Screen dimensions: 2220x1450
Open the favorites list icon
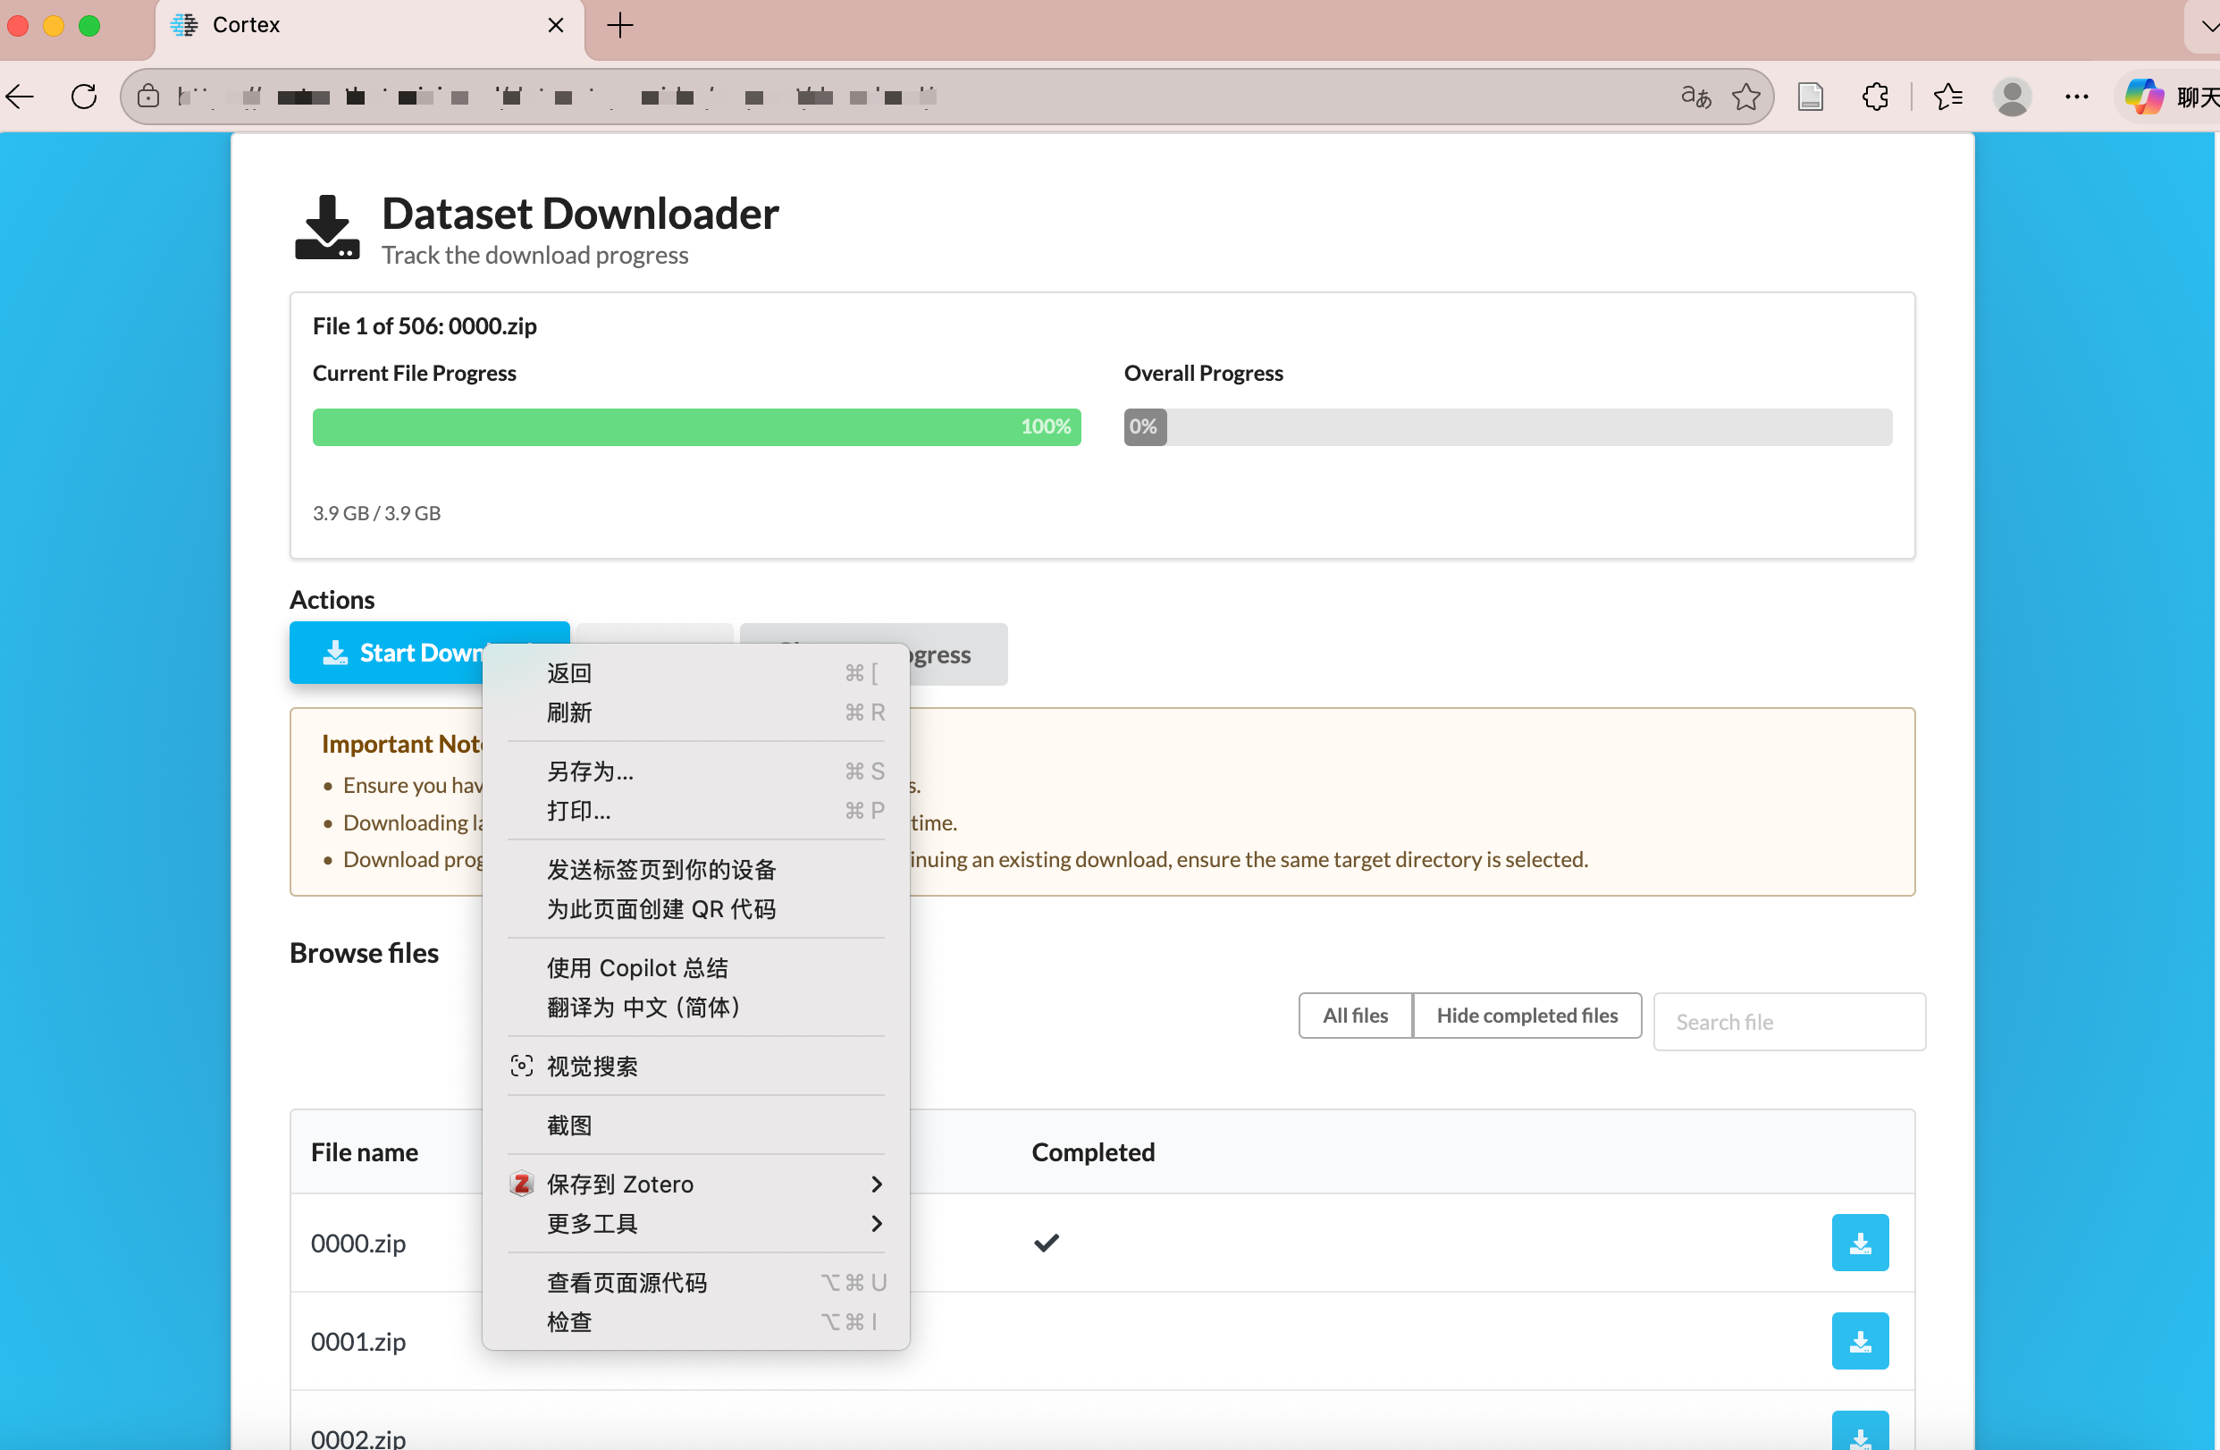[1947, 97]
